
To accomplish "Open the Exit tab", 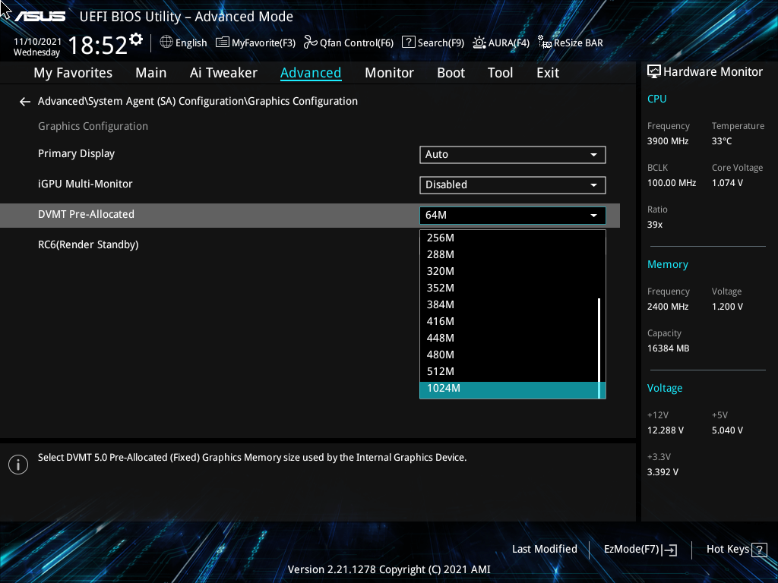I will (x=548, y=73).
